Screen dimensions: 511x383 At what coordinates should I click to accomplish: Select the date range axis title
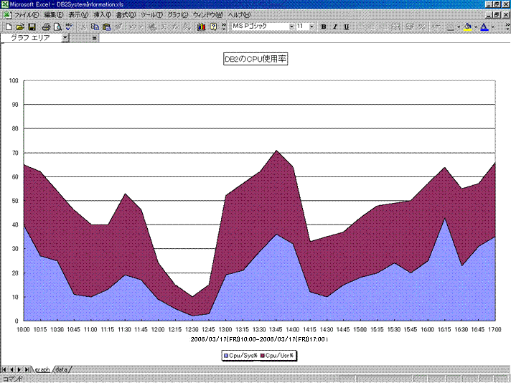click(x=258, y=339)
